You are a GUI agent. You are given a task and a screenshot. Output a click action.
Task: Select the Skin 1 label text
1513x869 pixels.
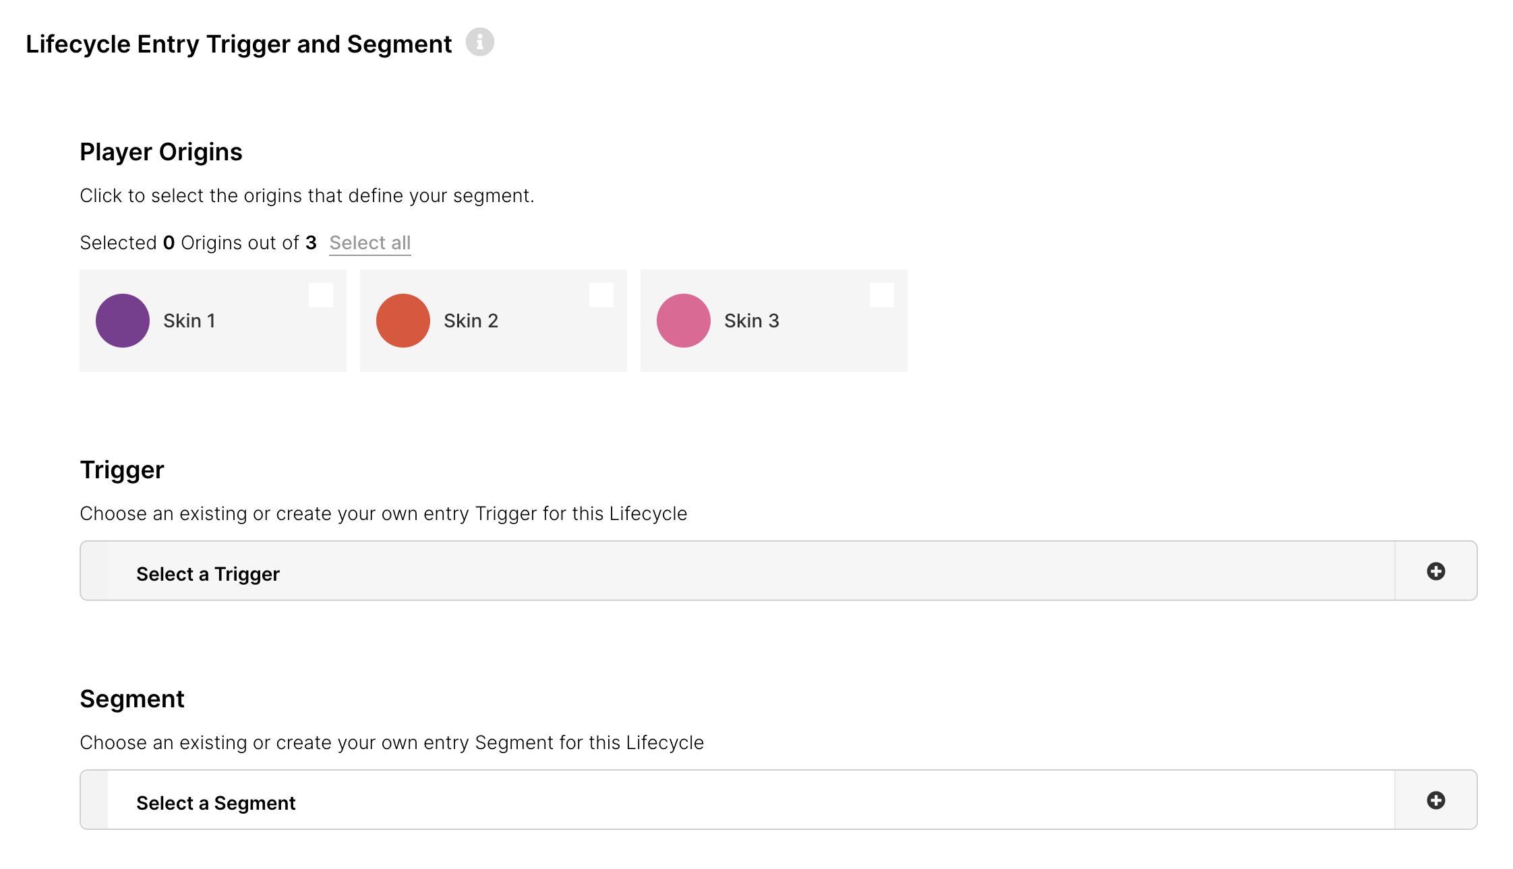click(189, 321)
